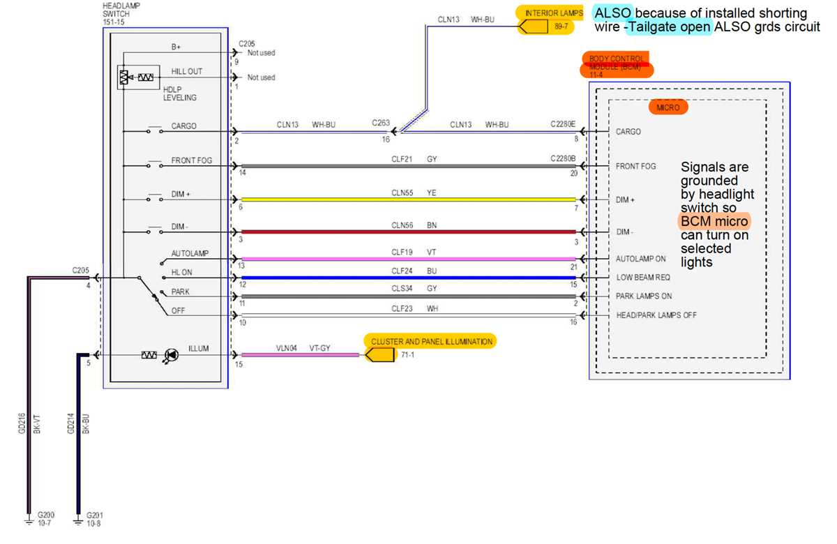Click the 71-1 off-page reference arrow

pyautogui.click(x=379, y=355)
